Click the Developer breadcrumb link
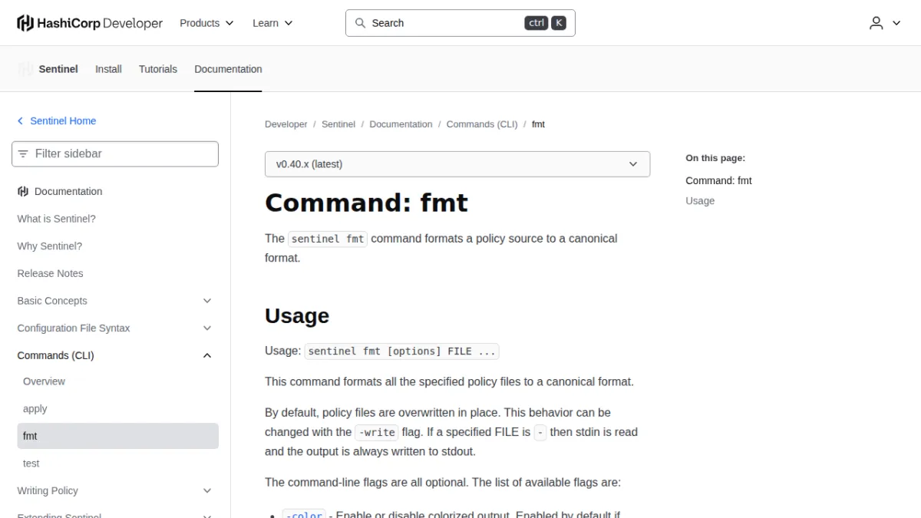 (x=286, y=124)
